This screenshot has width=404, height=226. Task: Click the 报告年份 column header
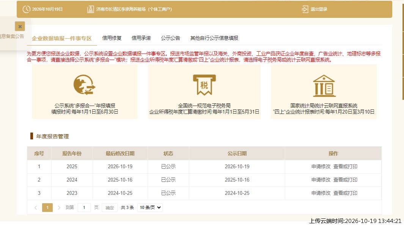click(x=72, y=153)
